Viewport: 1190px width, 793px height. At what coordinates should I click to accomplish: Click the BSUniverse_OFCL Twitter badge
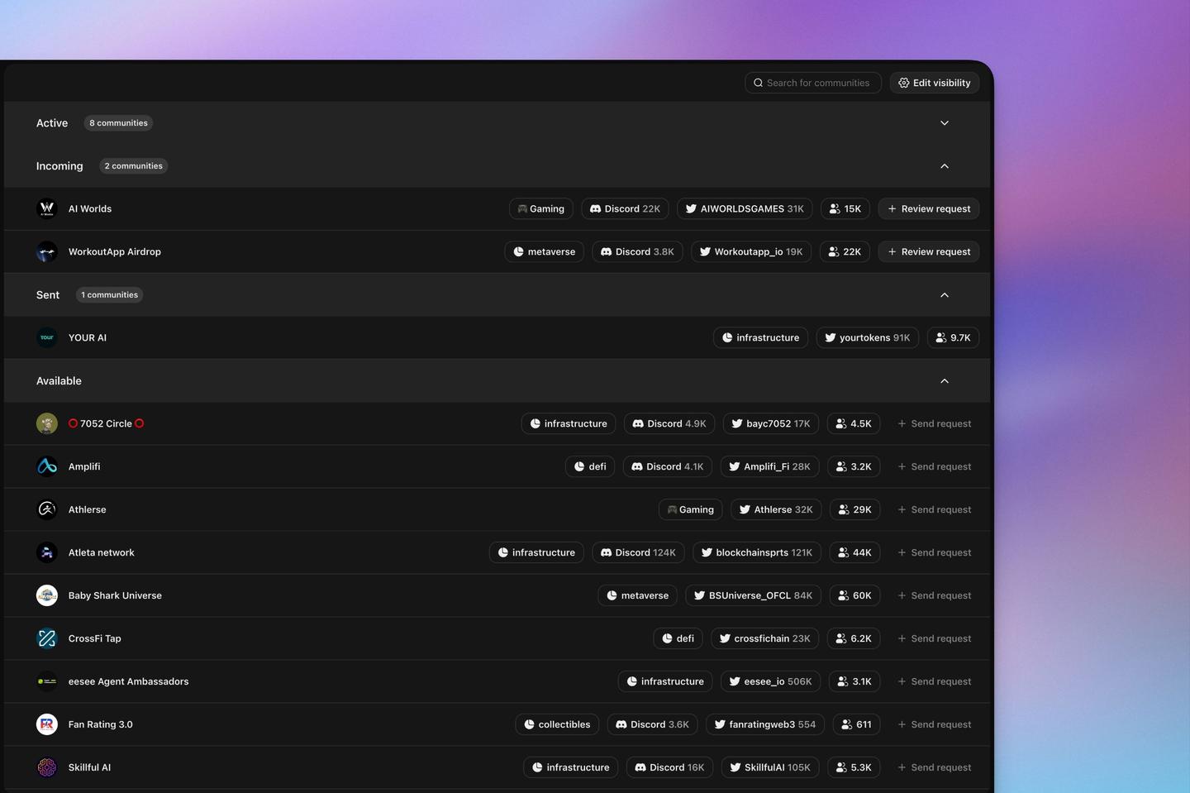tap(753, 595)
